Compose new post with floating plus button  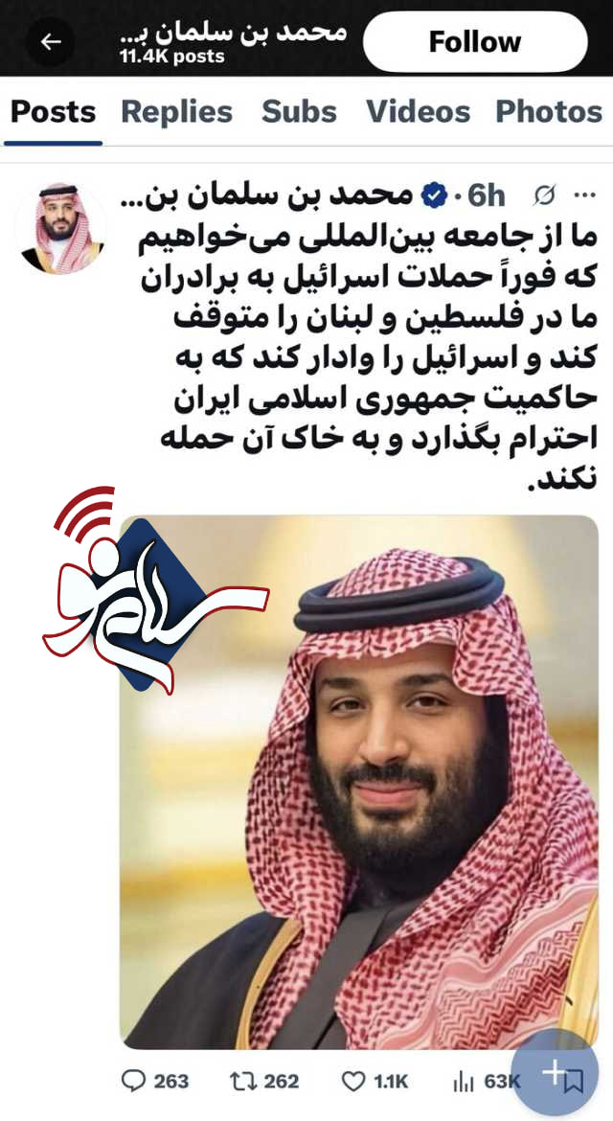click(555, 1070)
